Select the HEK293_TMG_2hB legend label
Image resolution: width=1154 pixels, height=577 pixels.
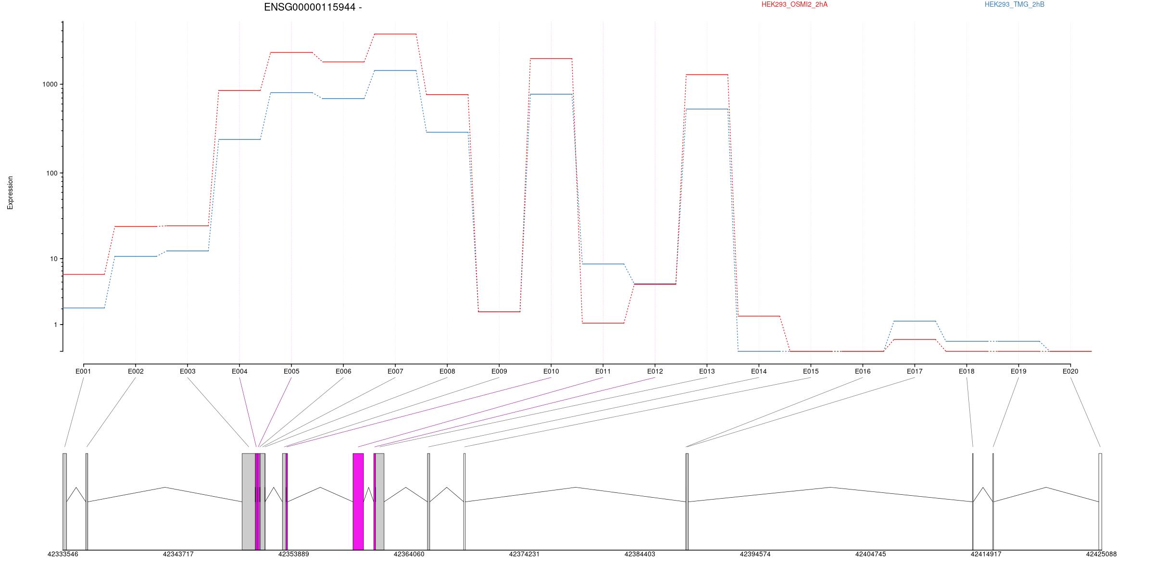[1015, 4]
